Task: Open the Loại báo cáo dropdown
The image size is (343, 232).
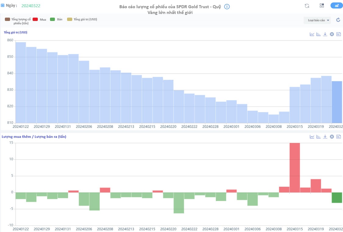Action: point(317,20)
